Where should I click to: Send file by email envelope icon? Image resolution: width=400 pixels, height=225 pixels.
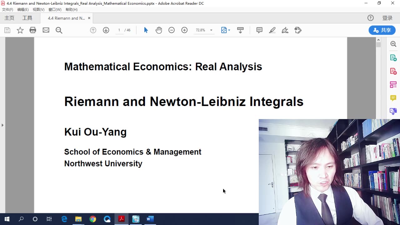(x=46, y=30)
